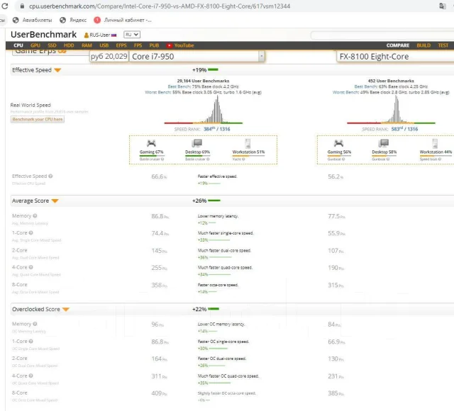Click the lock icon in address bar
The image size is (454, 411).
coord(22,6)
